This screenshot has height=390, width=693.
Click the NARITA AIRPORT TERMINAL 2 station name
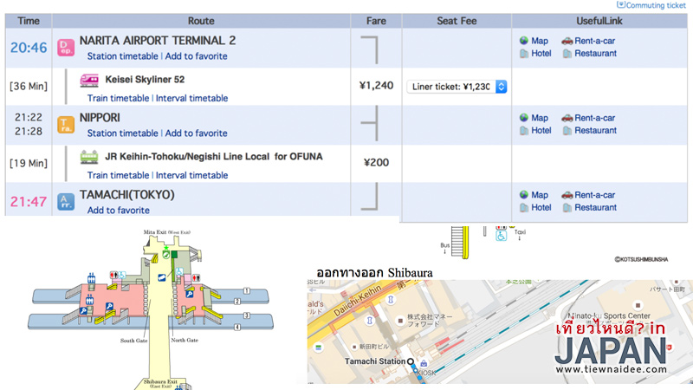pos(158,41)
